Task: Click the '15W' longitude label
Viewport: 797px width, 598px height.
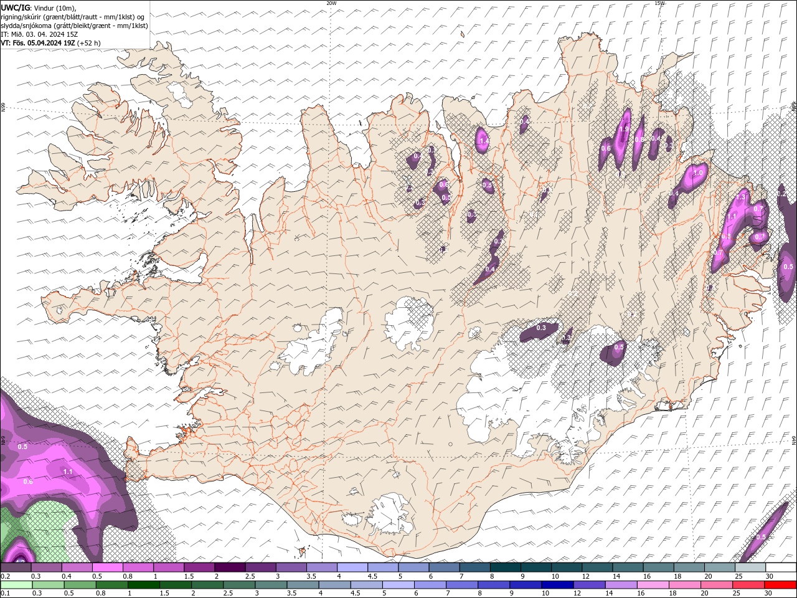Action: click(x=659, y=3)
